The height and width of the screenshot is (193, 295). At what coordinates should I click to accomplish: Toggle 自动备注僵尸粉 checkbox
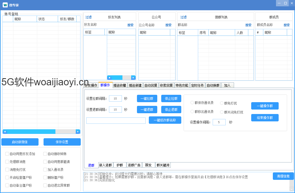[x=7, y=185]
